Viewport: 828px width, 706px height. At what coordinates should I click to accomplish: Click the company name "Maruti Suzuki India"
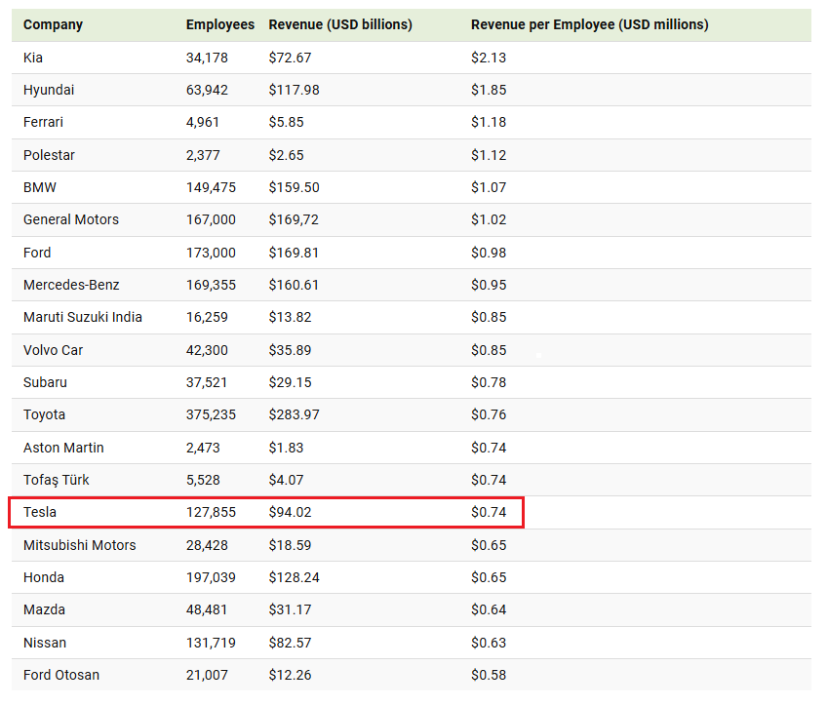(83, 317)
